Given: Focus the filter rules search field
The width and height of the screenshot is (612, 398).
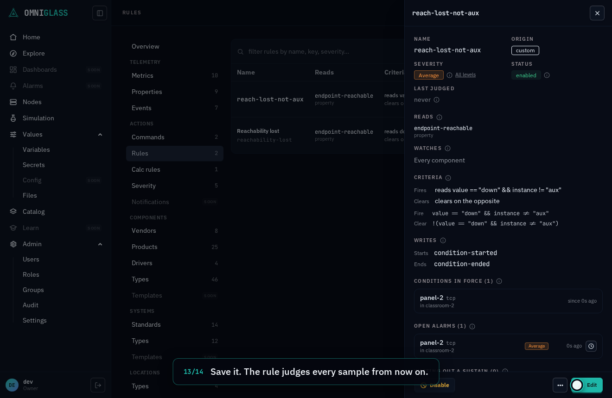Looking at the screenshot, I should coord(320,51).
